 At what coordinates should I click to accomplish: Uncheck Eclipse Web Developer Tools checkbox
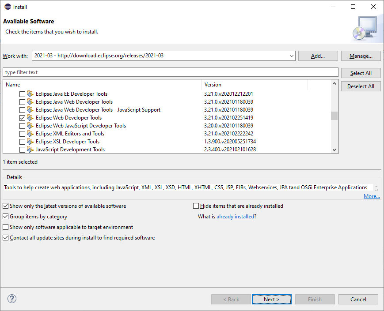pos(22,118)
